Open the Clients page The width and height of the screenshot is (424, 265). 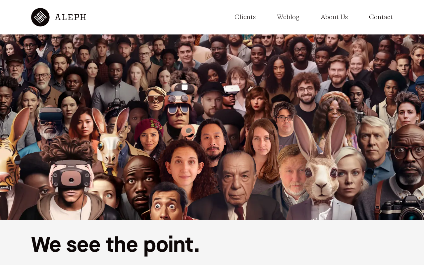pos(245,17)
